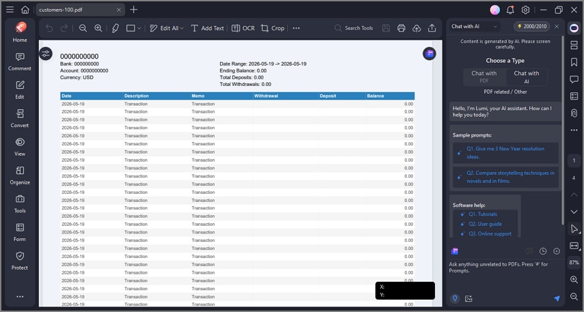Switch to Chat with PDF mode
The height and width of the screenshot is (312, 584).
483,76
